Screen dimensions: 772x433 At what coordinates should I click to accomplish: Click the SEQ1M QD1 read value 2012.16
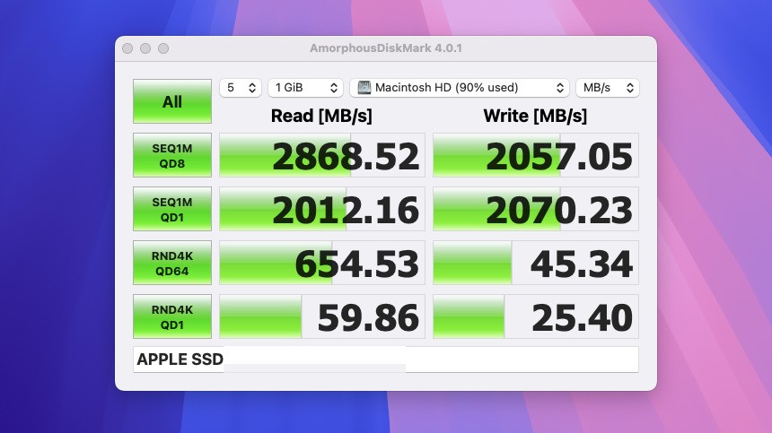click(322, 209)
